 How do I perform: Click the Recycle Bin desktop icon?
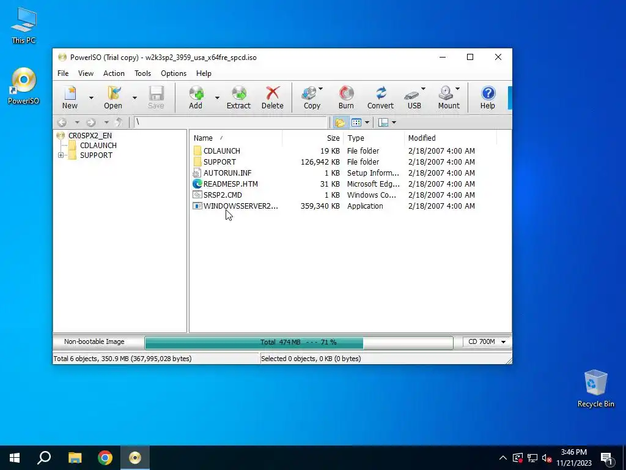point(595,389)
